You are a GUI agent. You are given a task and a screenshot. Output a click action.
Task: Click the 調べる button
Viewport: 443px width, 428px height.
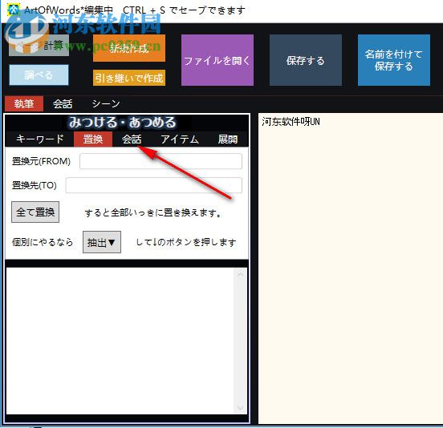(x=39, y=75)
